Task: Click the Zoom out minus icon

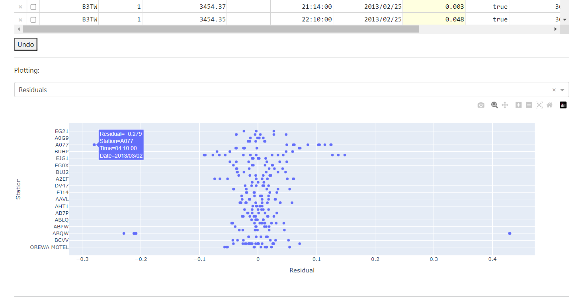Action: click(x=529, y=105)
